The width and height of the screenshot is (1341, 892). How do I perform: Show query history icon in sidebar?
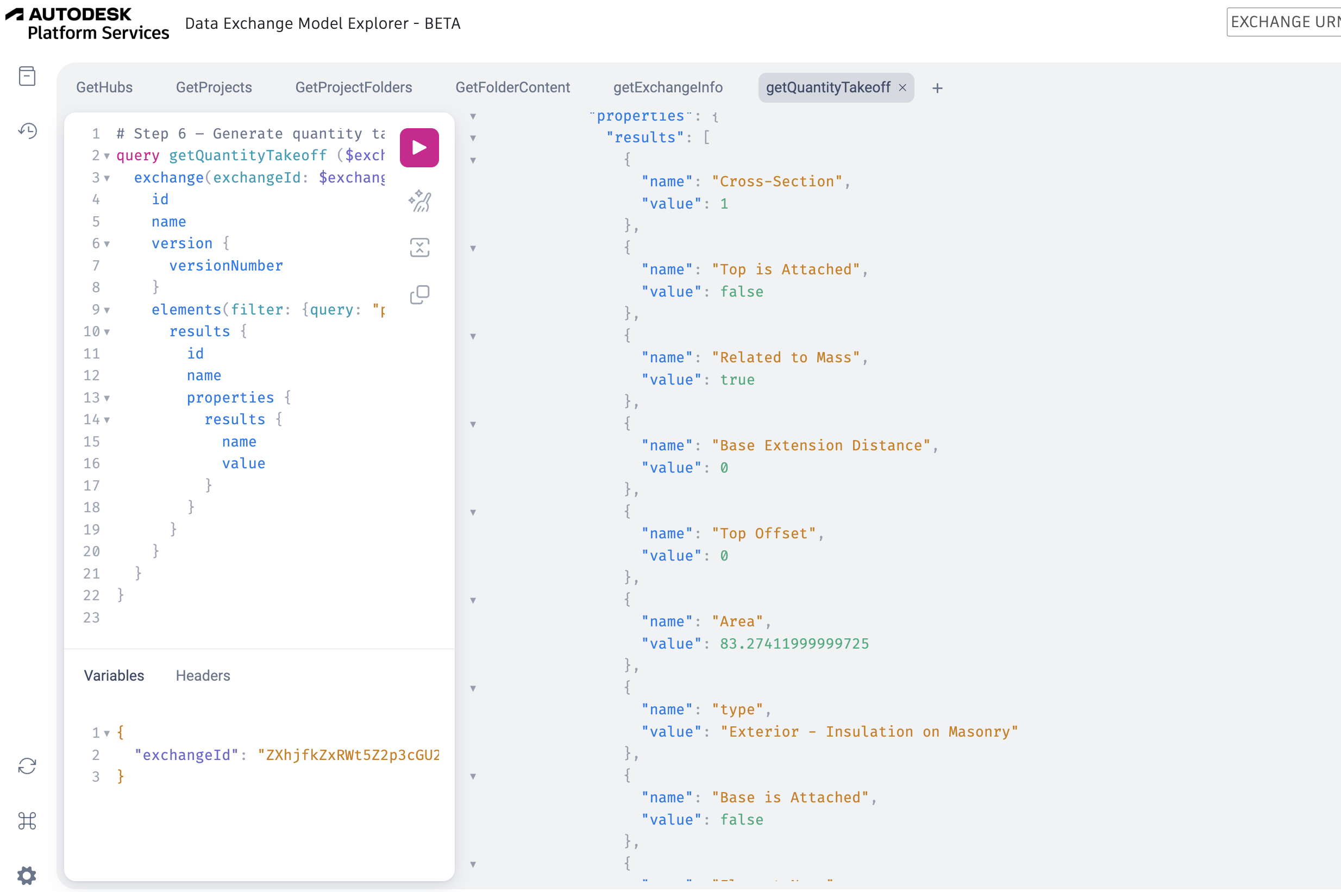tap(27, 131)
